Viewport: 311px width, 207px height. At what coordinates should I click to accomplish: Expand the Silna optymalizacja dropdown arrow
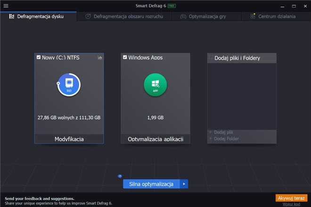[x=184, y=184]
